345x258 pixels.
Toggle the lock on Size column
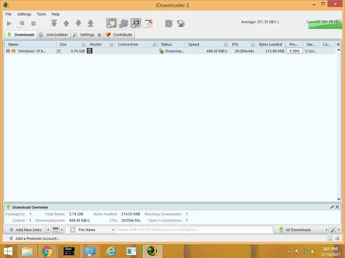tap(84, 44)
